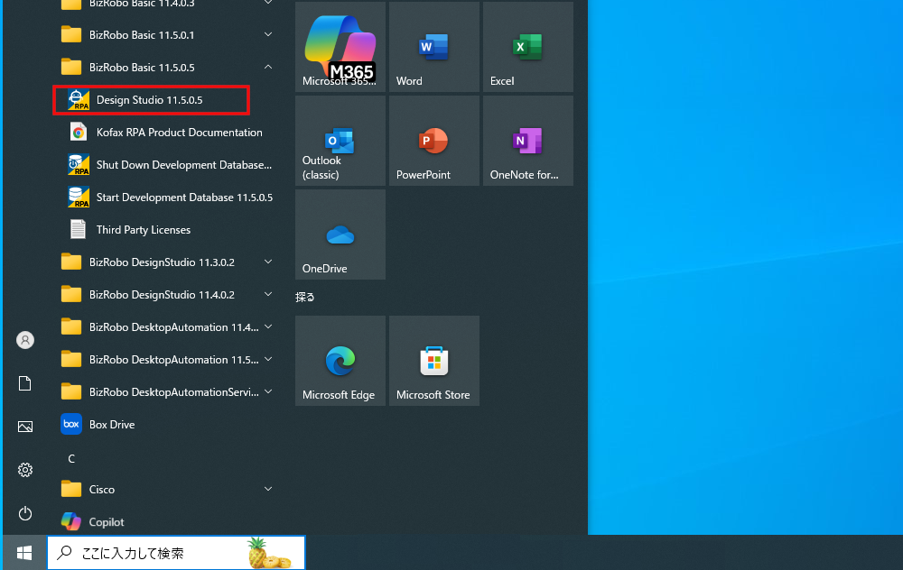
Task: Open the Word tile
Action: tap(434, 47)
